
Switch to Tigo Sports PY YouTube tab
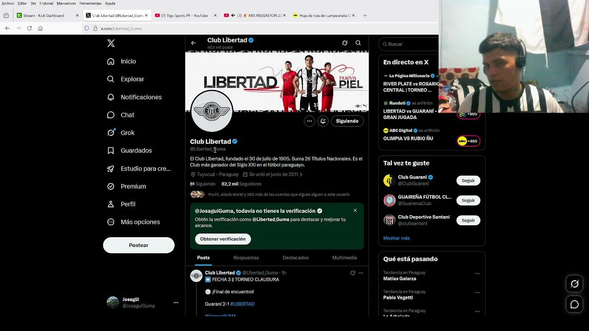coord(185,16)
